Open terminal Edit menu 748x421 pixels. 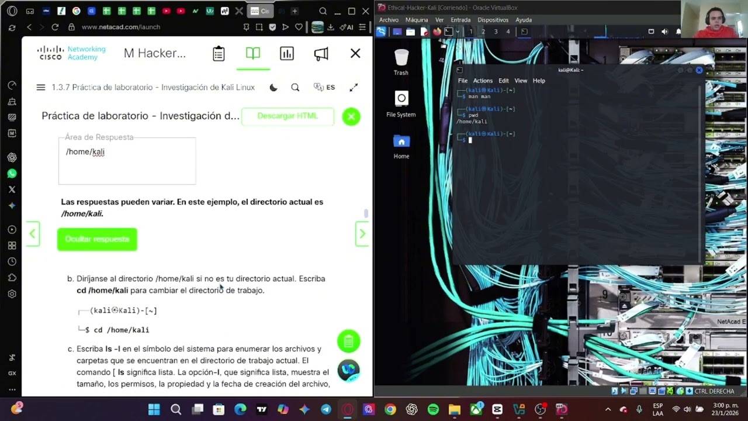[x=504, y=81]
